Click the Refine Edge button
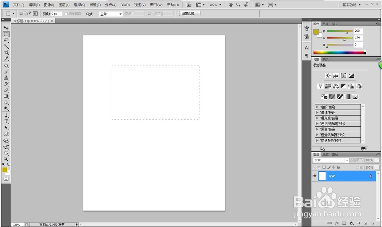382x227 pixels. [x=189, y=14]
